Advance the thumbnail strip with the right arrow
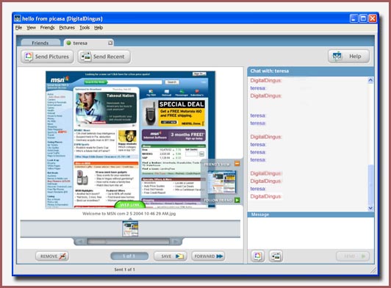This screenshot has height=288, width=391. pyautogui.click(x=176, y=242)
